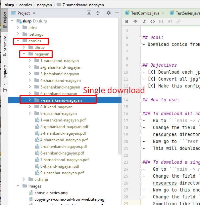Click the Create link icon
The image size is (200, 205).
point(178,21)
